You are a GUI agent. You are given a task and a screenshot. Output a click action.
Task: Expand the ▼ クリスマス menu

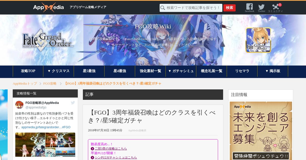coord(59,71)
